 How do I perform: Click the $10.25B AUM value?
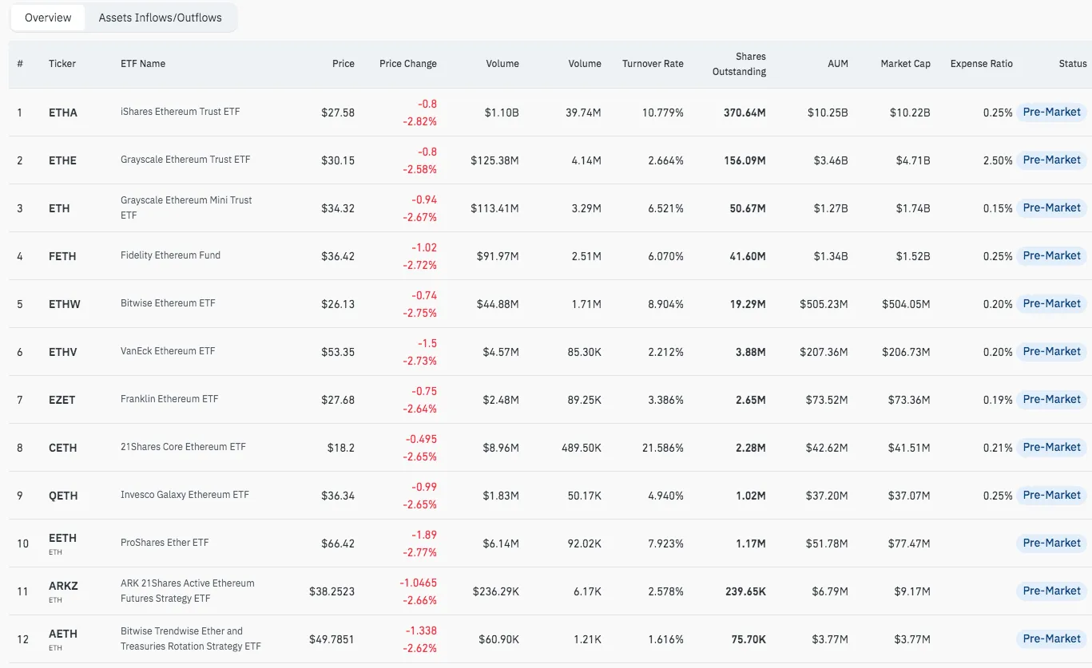pyautogui.click(x=828, y=113)
